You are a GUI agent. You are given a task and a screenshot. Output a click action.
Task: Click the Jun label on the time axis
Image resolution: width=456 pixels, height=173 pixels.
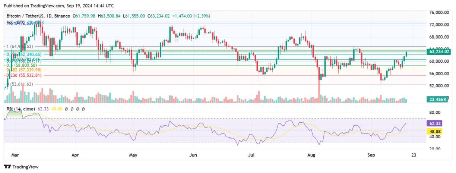[x=193, y=154]
